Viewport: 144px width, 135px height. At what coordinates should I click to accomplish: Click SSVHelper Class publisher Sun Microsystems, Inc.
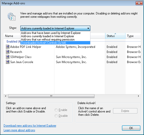pyautogui.click(x=71, y=57)
